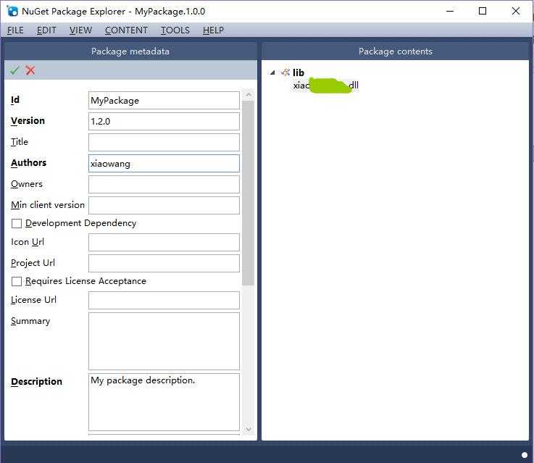The image size is (534, 463).
Task: Open the TOOLS menu
Action: click(175, 30)
